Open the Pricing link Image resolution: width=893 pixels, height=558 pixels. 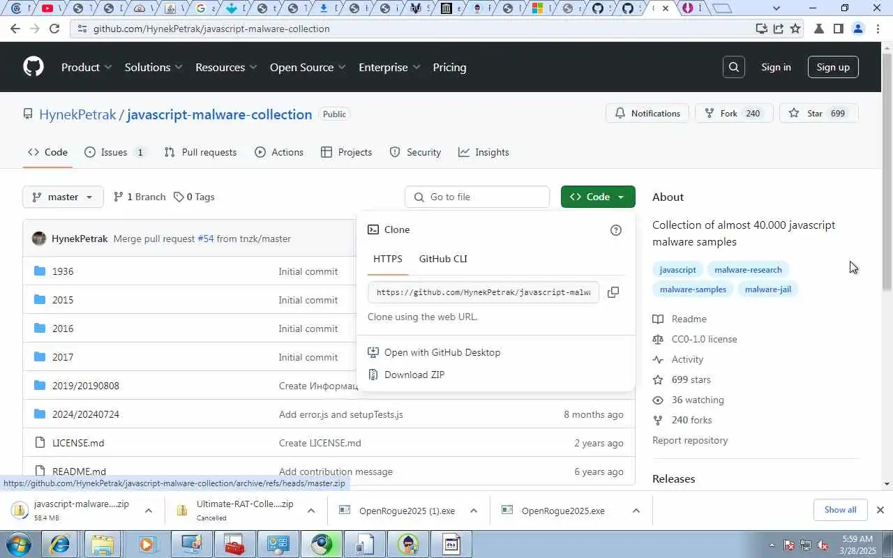coord(449,67)
